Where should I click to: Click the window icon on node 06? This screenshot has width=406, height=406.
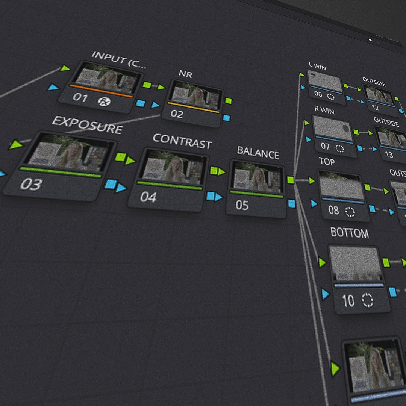330,96
